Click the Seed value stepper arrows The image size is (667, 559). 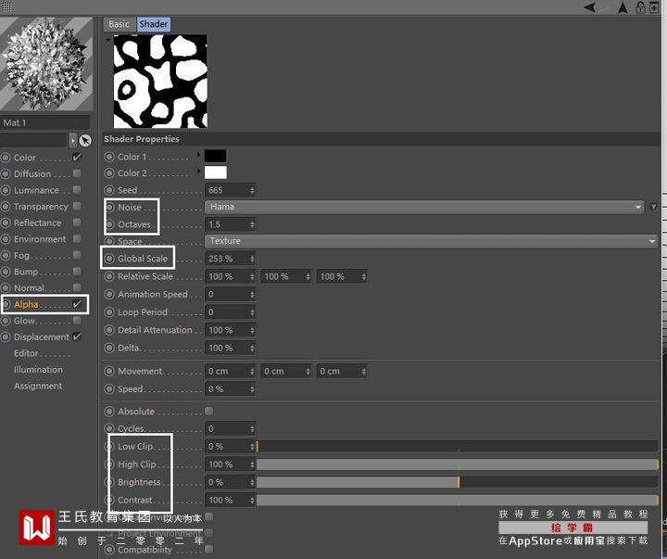pyautogui.click(x=252, y=190)
